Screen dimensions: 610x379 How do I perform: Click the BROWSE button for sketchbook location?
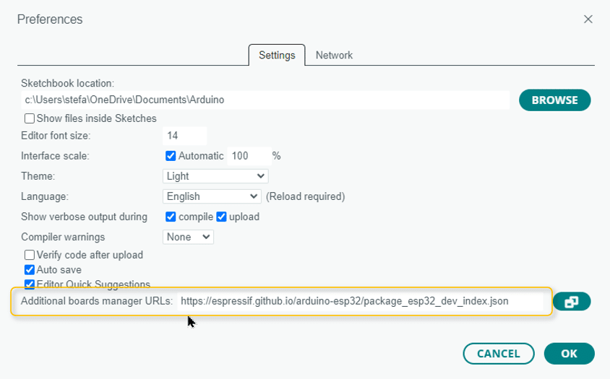555,100
